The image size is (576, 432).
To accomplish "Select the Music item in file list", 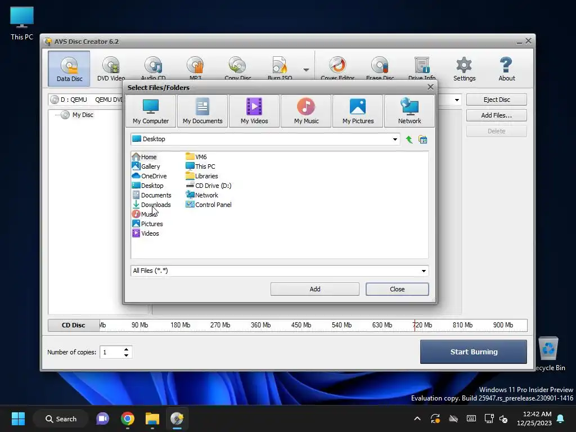I will [145, 214].
